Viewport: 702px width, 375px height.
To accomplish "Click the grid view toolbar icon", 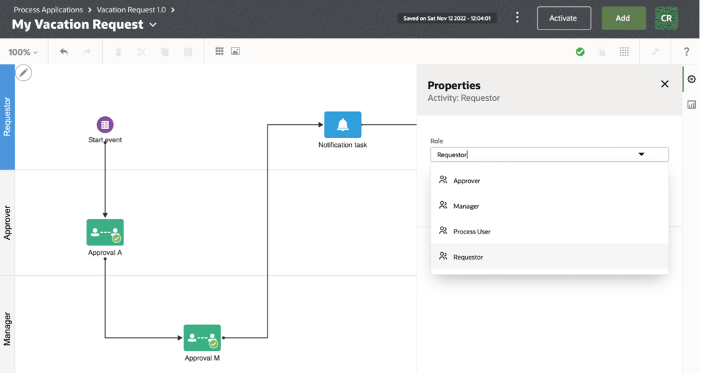I will (220, 52).
